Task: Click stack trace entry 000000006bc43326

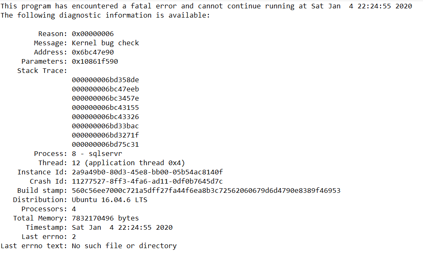Action: coord(105,117)
